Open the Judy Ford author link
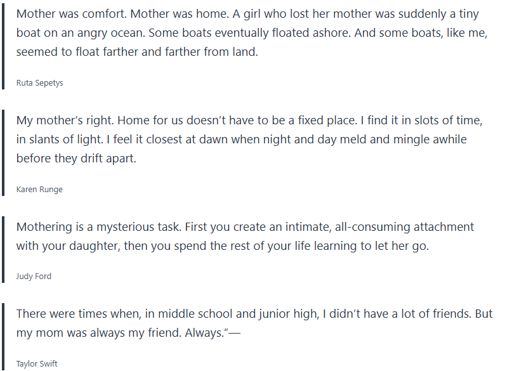Viewport: 512px width, 371px height. coord(34,277)
